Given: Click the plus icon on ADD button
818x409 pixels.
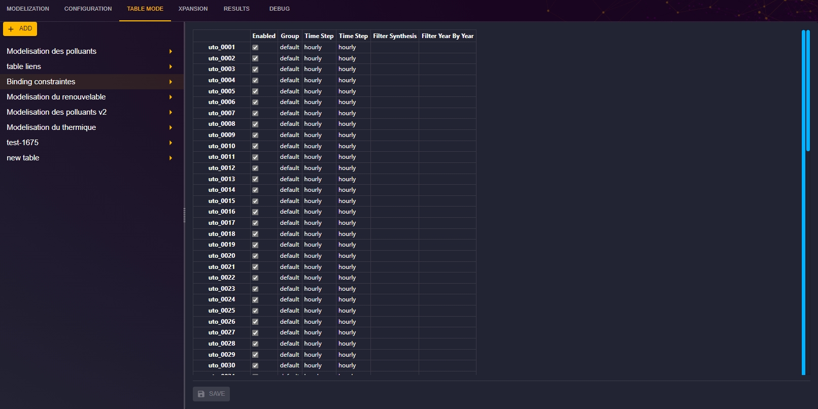Looking at the screenshot, I should coord(11,29).
